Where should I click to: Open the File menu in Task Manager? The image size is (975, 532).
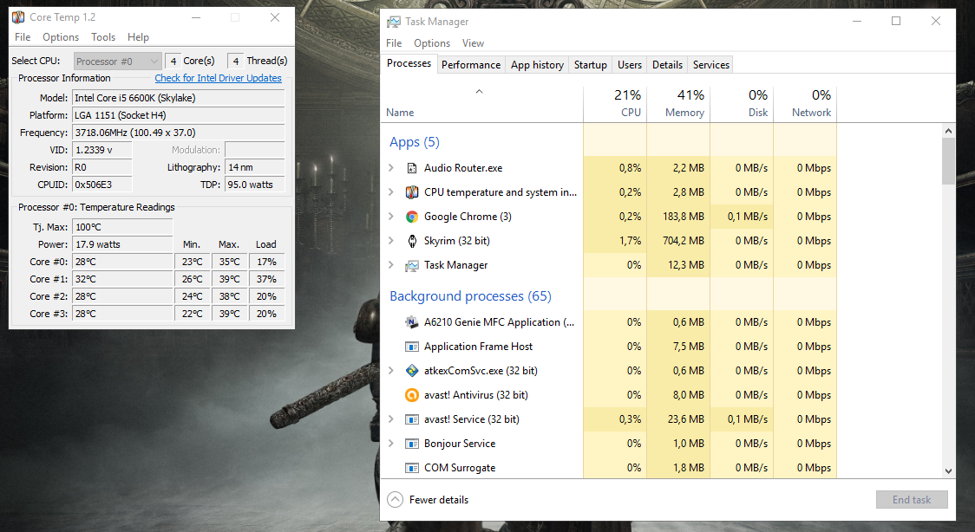pos(394,42)
